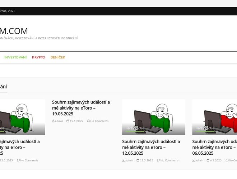Click the calendar icon next to 19.5.2025
This screenshot has height=179, width=237.
[68, 121]
